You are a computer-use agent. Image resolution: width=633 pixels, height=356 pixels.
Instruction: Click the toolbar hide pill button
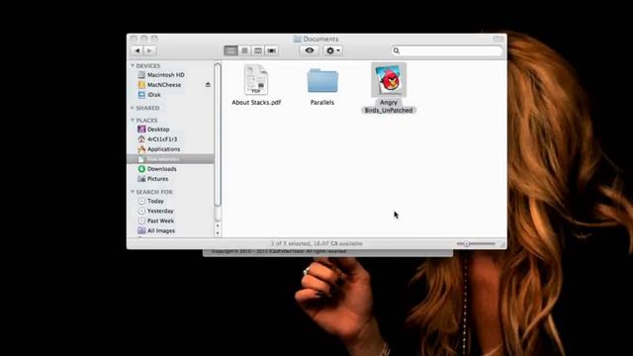[x=498, y=39]
